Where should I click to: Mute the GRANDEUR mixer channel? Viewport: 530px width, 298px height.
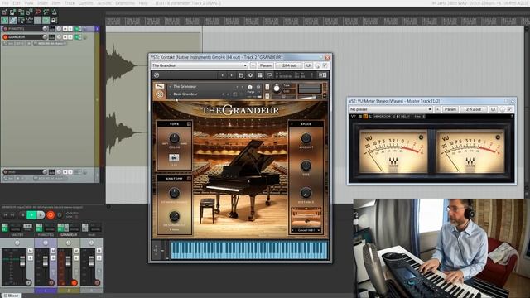pos(76,251)
